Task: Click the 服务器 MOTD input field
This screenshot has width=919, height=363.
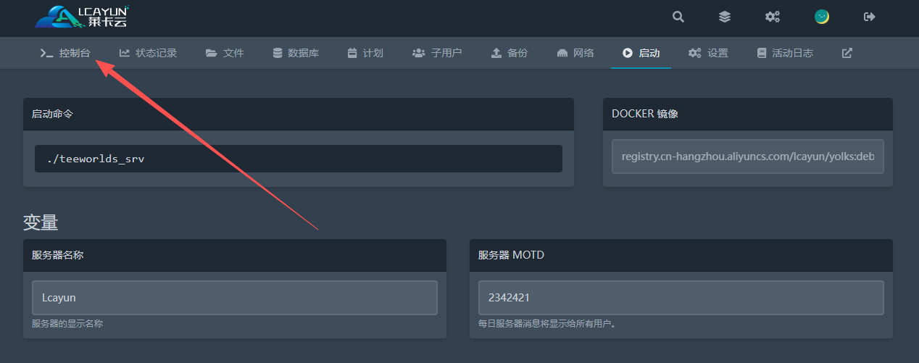Action: (x=681, y=298)
